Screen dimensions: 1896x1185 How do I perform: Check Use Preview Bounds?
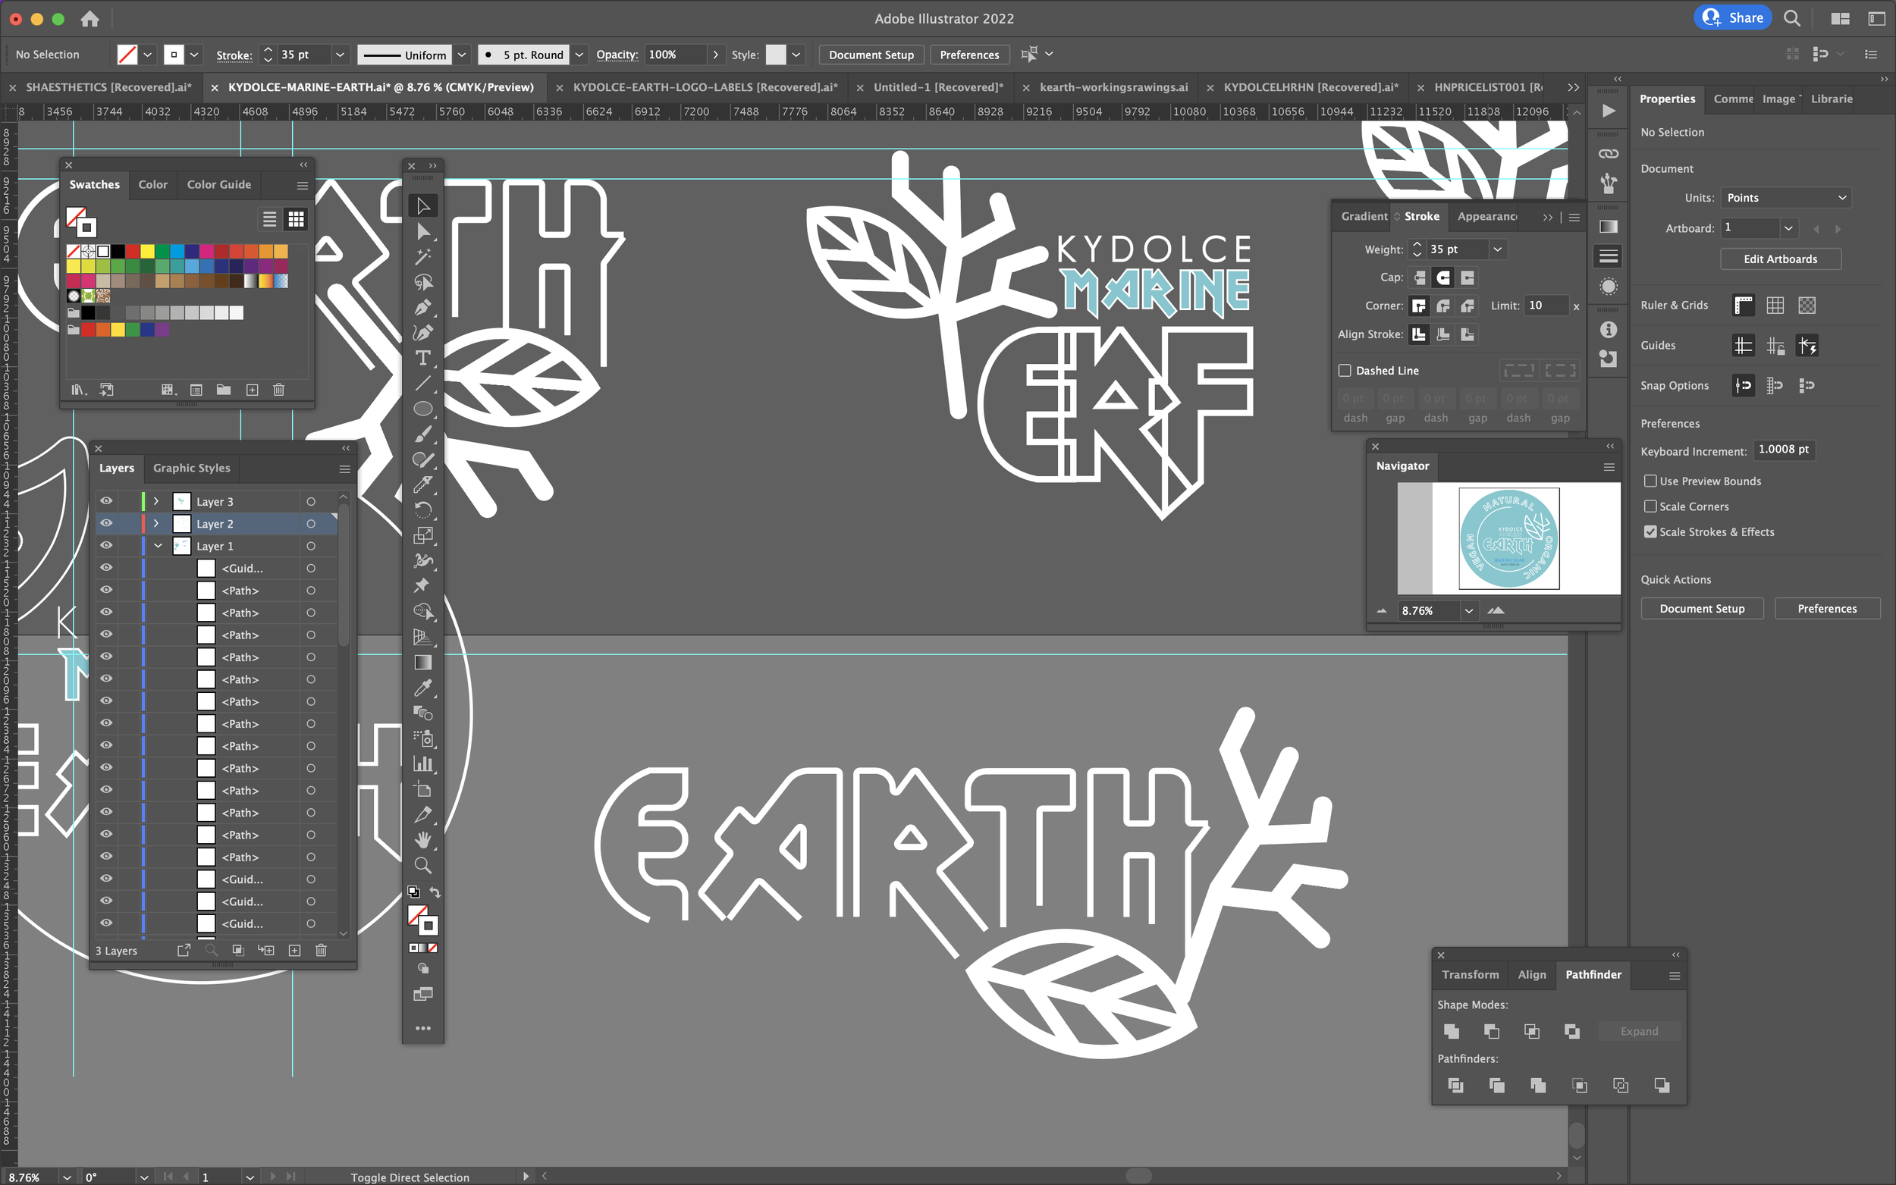(1650, 481)
